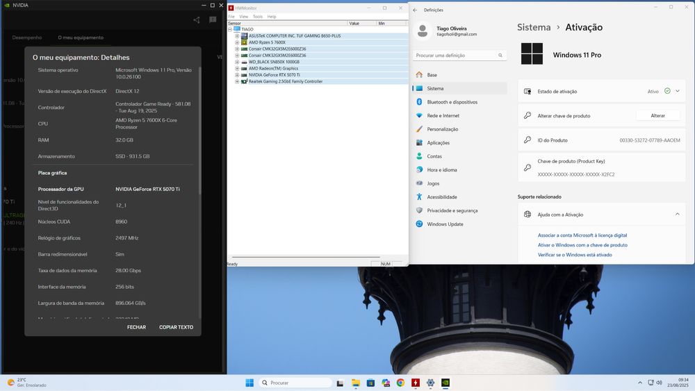Open File Explorer from the taskbar
The image size is (695, 391).
[355, 383]
